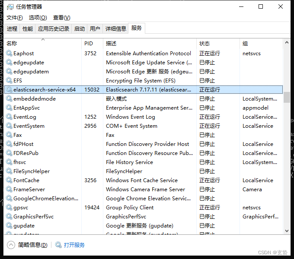Switch to the 用户 tab
294x259 pixels.
point(95,29)
